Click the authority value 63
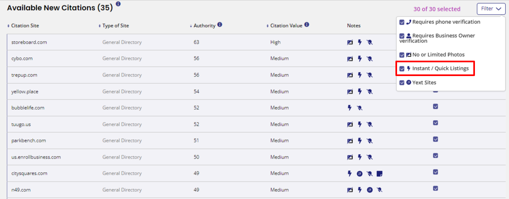This screenshot has width=509, height=199. 196,42
